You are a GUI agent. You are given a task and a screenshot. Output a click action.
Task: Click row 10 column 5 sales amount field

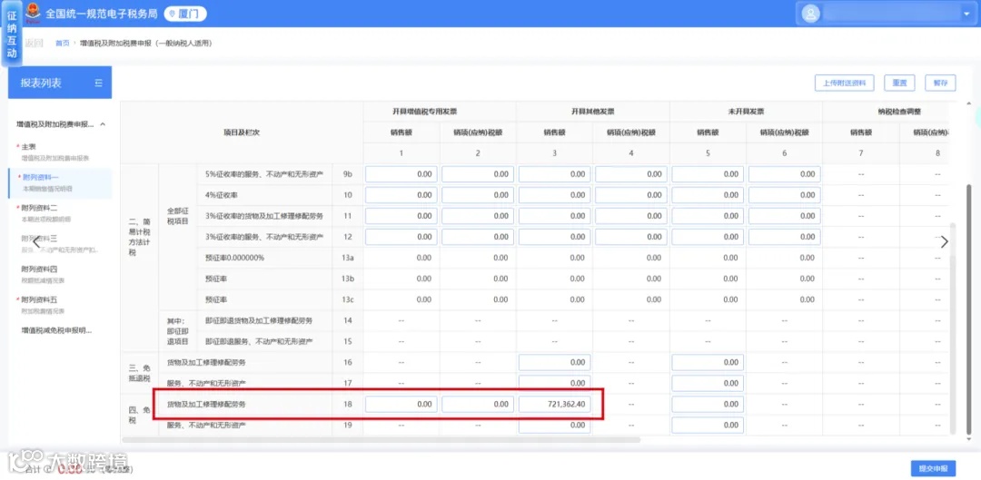tap(708, 195)
